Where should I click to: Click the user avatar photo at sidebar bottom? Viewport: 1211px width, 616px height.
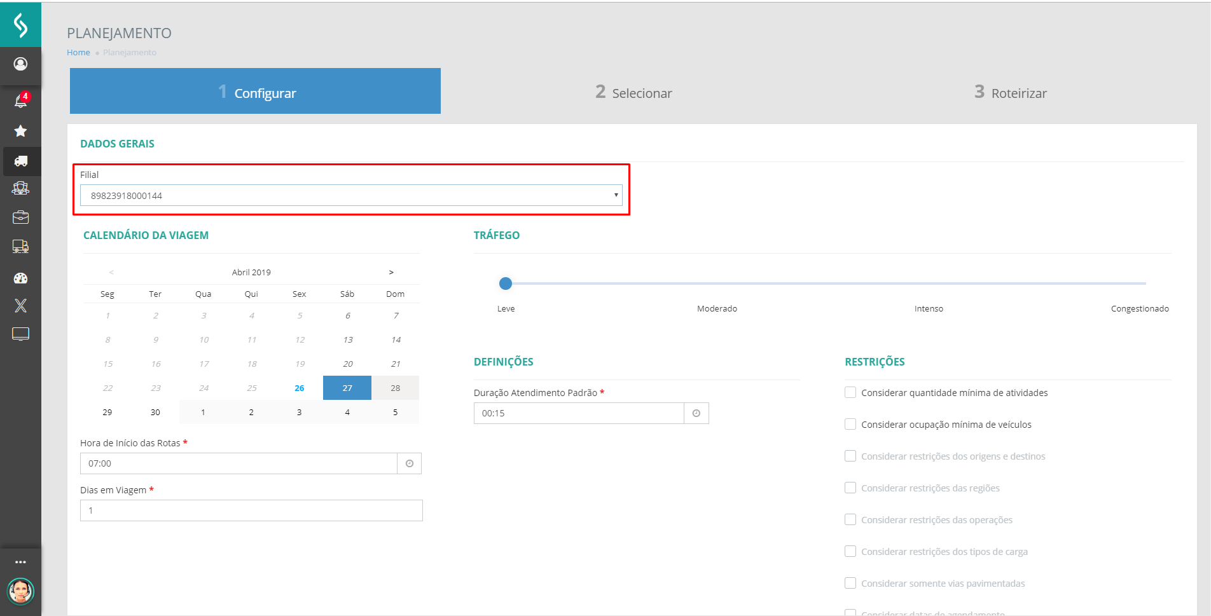[x=20, y=591]
